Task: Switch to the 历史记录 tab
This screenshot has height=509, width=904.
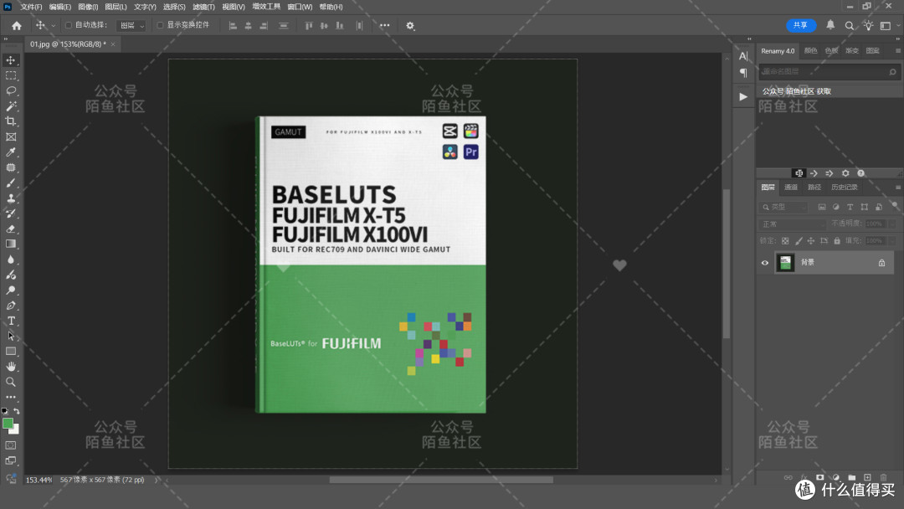Action: pyautogui.click(x=844, y=188)
